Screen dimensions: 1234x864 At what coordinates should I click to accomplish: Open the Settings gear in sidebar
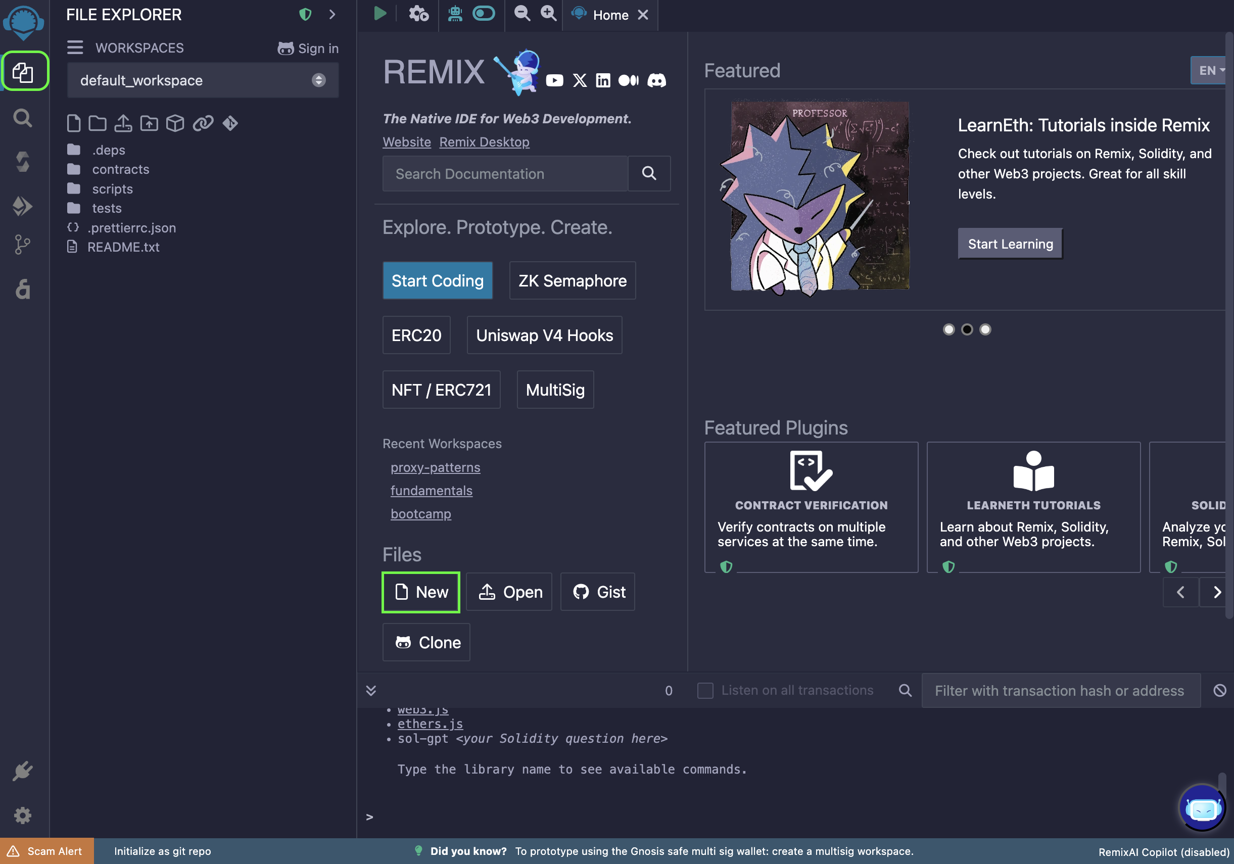23,815
